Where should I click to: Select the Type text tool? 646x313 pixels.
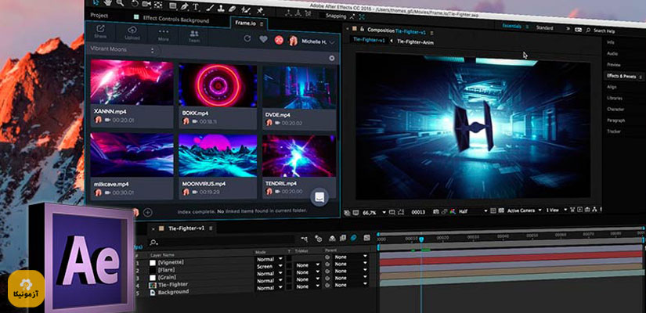196,7
